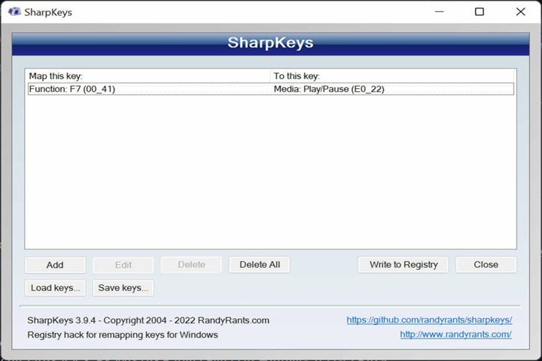
Task: Visit the www.randyrants.com link
Action: pos(455,335)
